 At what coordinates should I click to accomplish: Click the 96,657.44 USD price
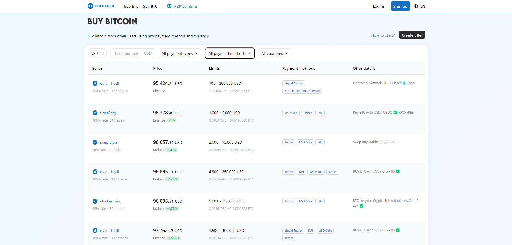[x=168, y=142]
